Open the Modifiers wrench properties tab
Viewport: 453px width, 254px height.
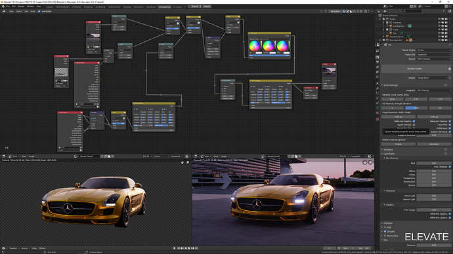(x=377, y=88)
